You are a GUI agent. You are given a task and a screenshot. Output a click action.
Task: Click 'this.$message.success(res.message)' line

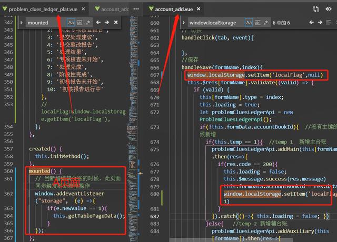(x=275, y=179)
